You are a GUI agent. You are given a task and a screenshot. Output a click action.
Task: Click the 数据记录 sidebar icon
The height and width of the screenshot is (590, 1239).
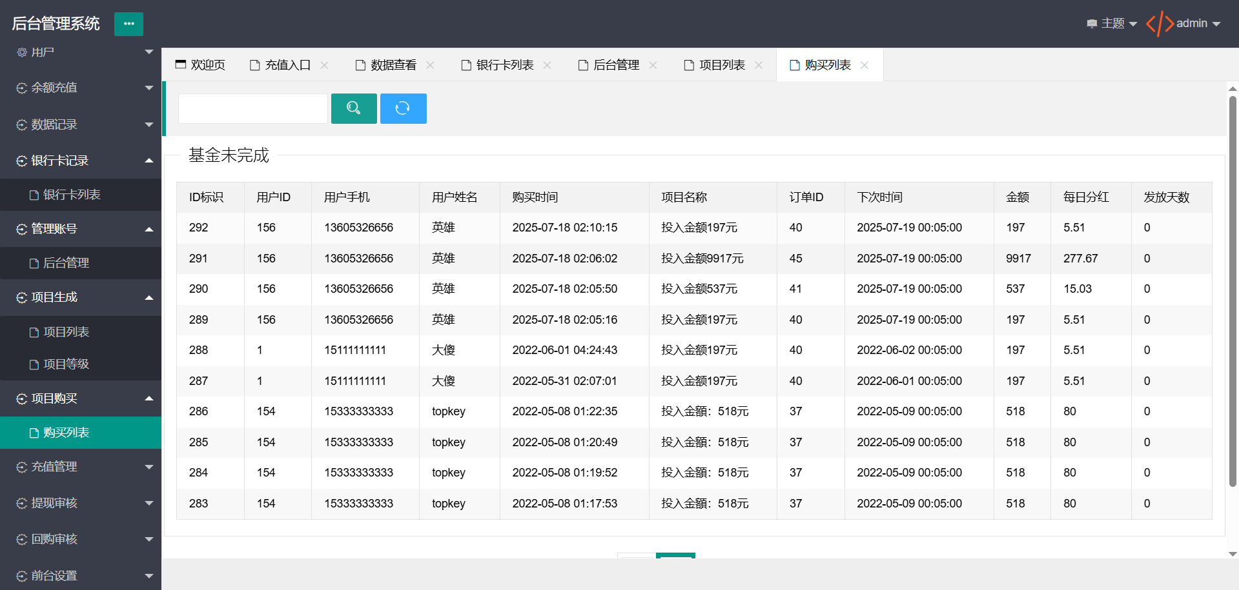(x=22, y=125)
